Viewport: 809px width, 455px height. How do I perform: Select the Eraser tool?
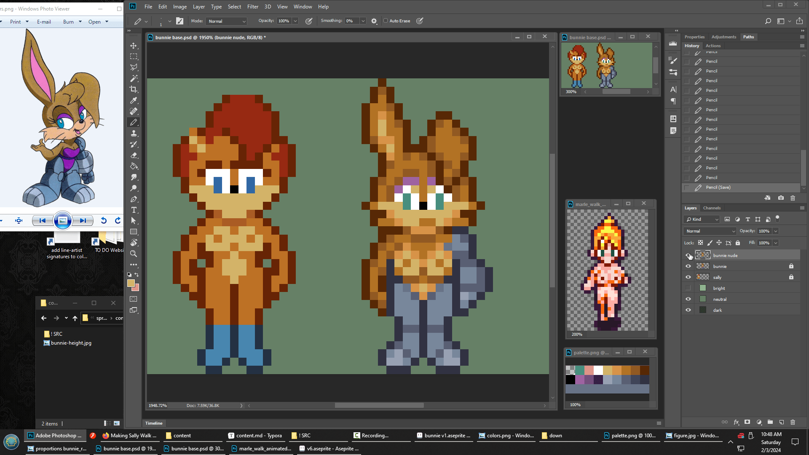(x=134, y=155)
